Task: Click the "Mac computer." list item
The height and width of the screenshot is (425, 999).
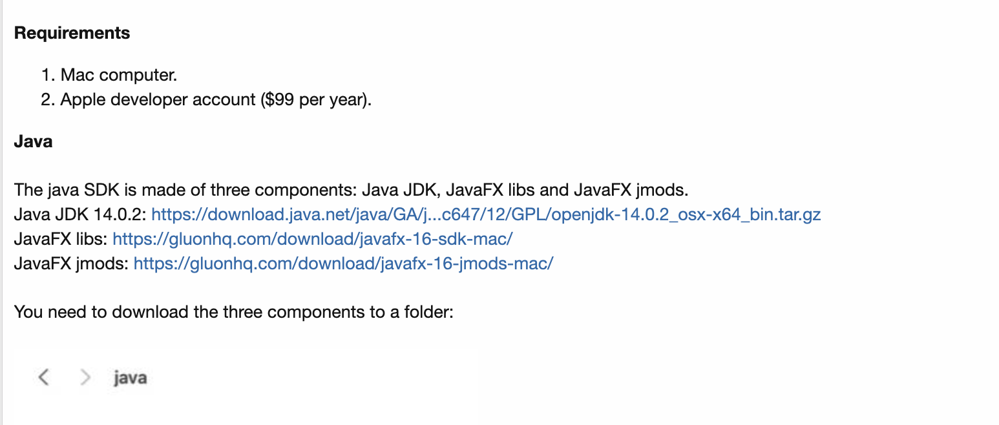Action: click(119, 75)
